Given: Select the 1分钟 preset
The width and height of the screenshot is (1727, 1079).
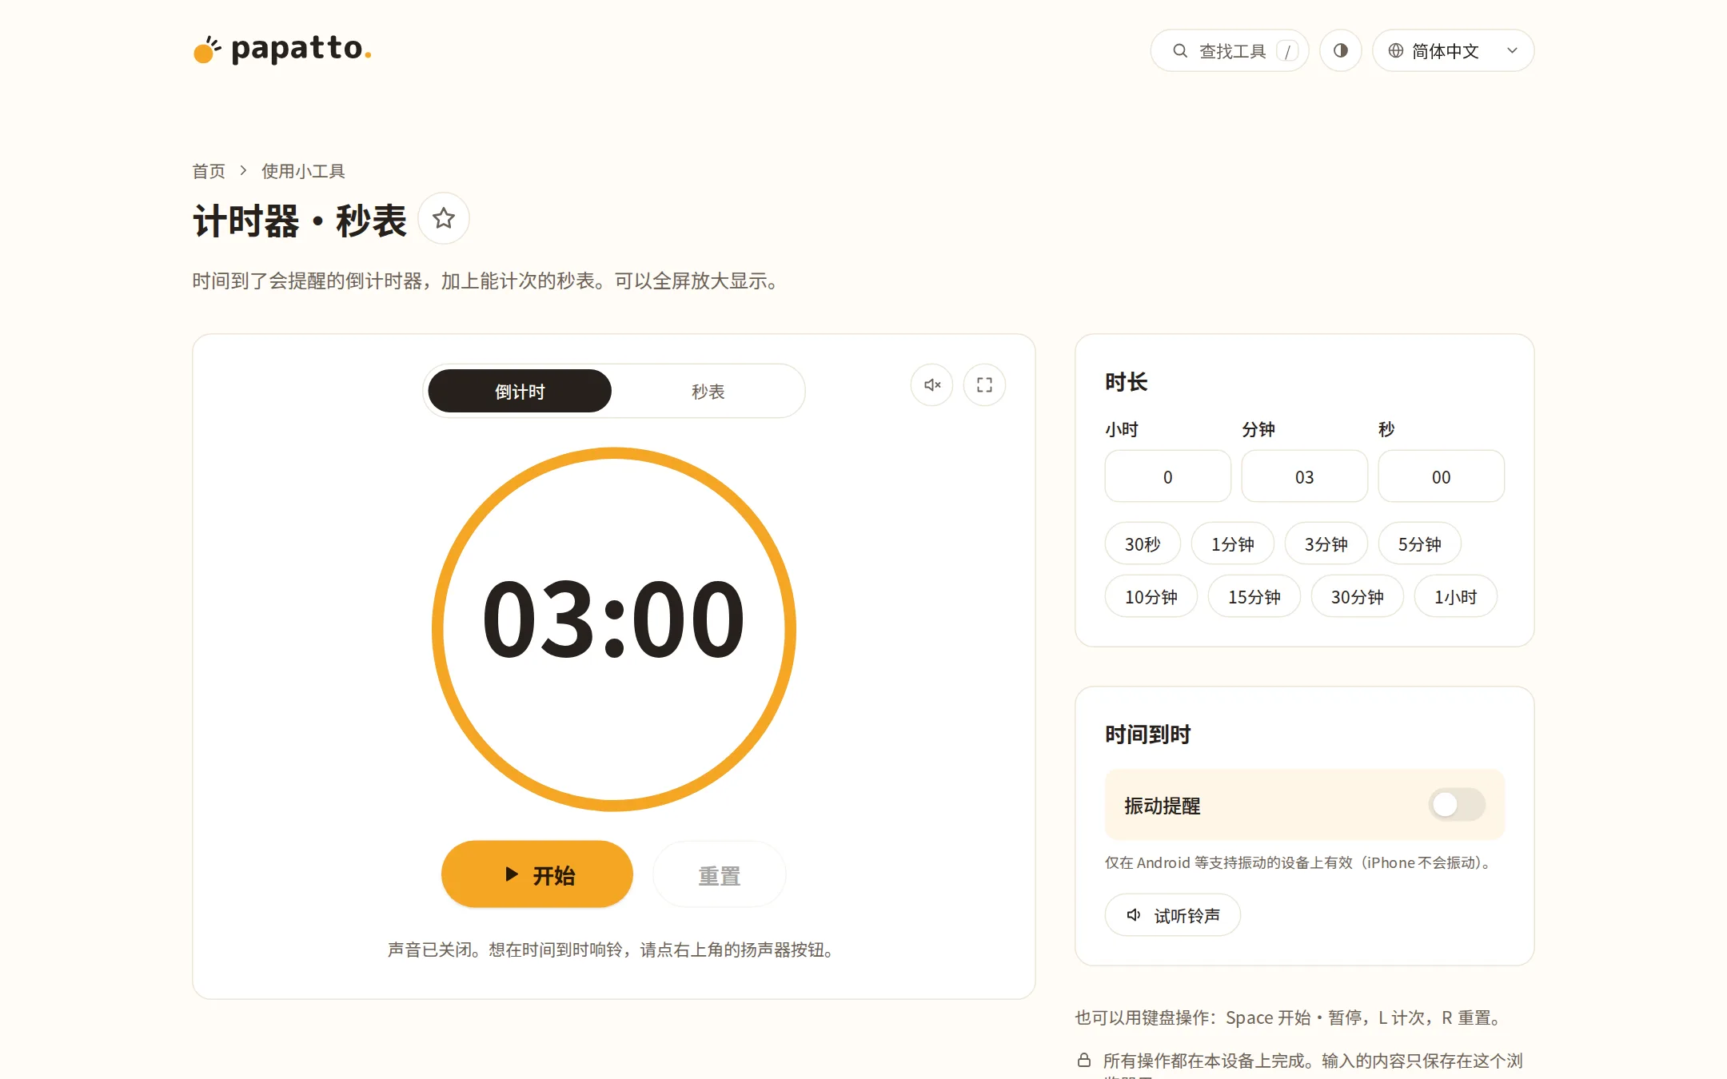Looking at the screenshot, I should pos(1232,543).
